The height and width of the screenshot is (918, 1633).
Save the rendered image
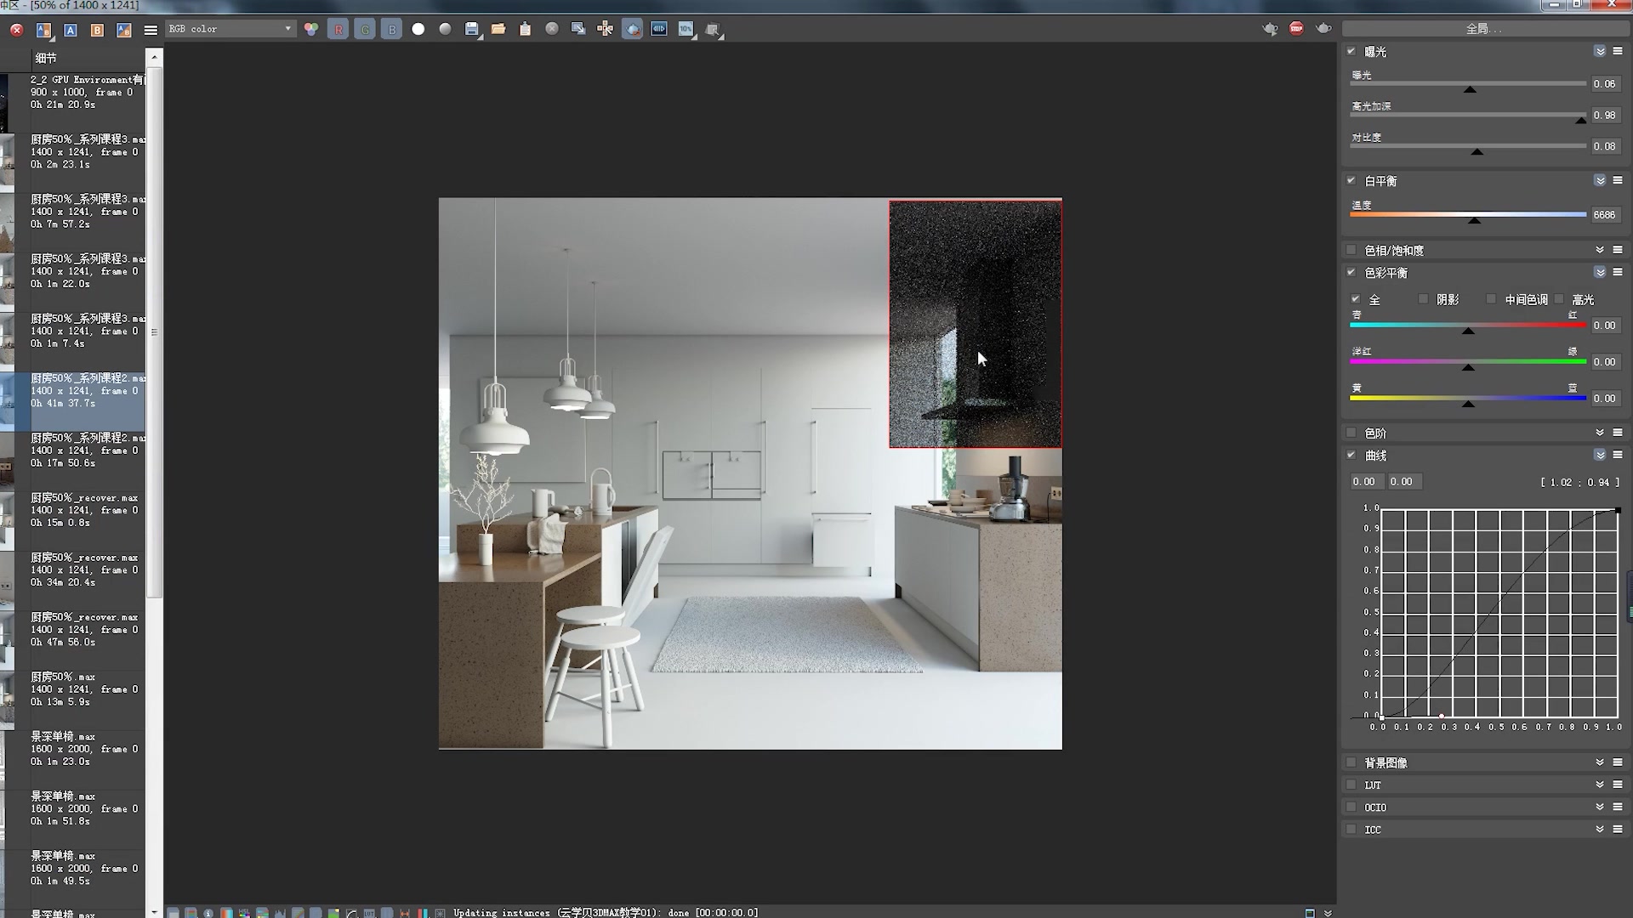click(471, 28)
